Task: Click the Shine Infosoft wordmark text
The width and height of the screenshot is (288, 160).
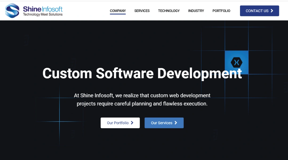Action: click(x=43, y=9)
